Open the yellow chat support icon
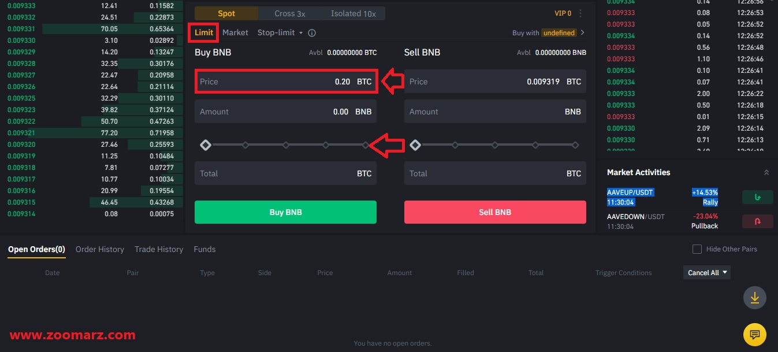Image resolution: width=778 pixels, height=352 pixels. pyautogui.click(x=754, y=334)
